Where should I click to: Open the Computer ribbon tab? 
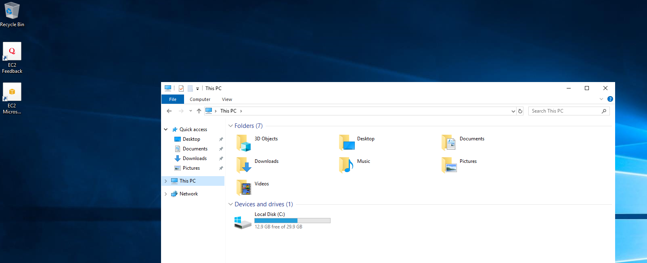coord(200,99)
